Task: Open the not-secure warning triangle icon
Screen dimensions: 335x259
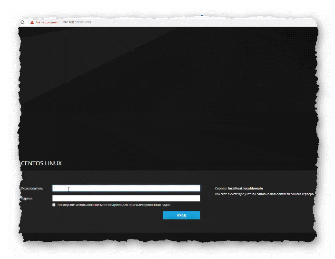Action: tap(32, 22)
